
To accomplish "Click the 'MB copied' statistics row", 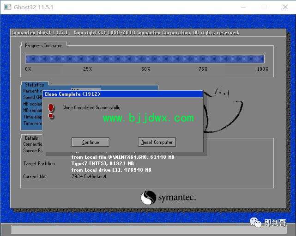I will pyautogui.click(x=33, y=104).
